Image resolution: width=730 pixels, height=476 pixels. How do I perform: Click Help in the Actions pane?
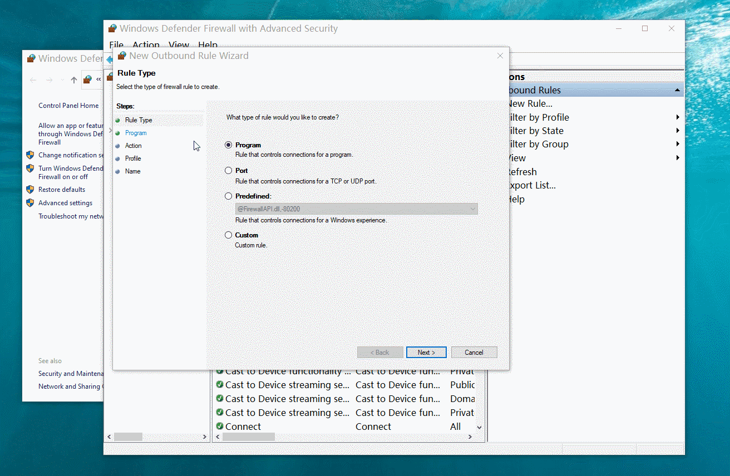pos(516,199)
